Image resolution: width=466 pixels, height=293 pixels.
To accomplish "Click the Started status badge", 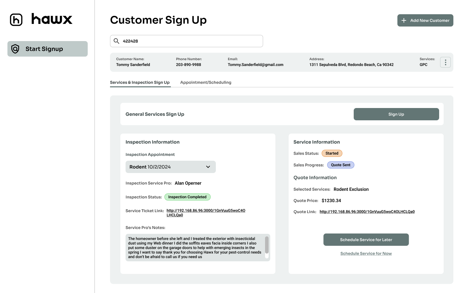I will pyautogui.click(x=332, y=153).
